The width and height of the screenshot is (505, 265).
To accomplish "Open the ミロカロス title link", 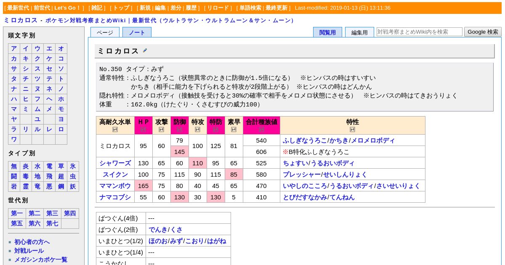I will [x=21, y=20].
